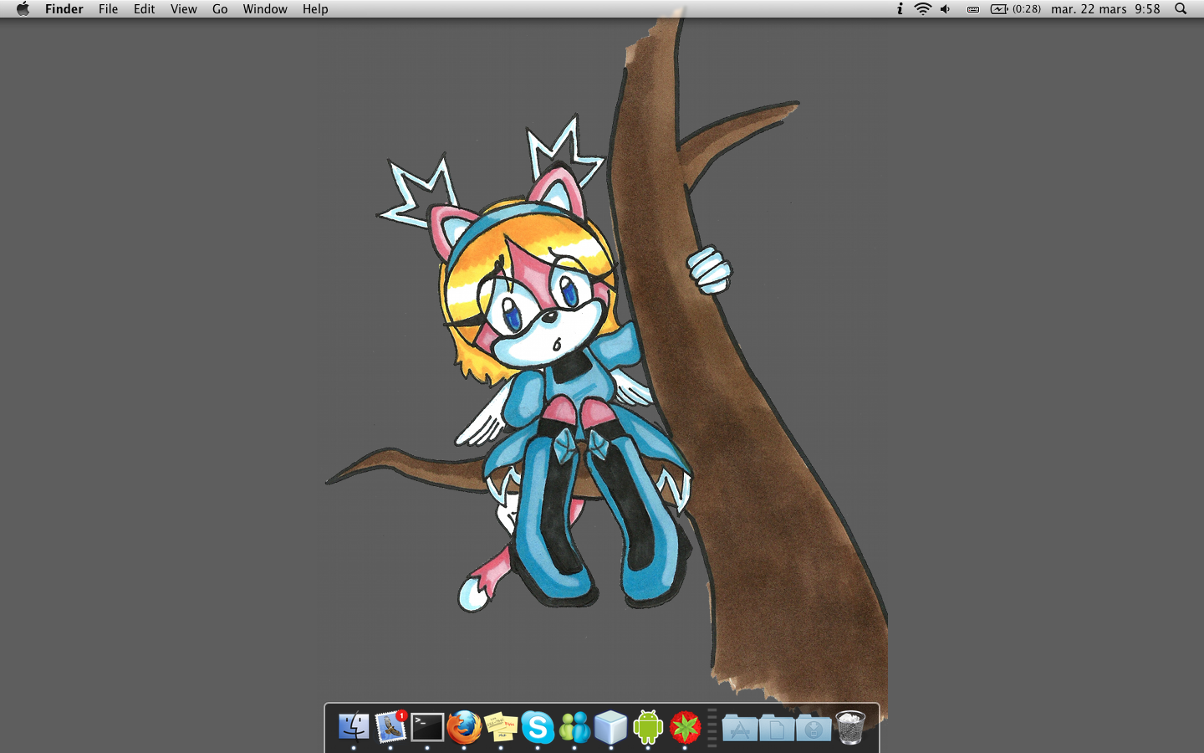Launch the red tomato app

pos(685,727)
